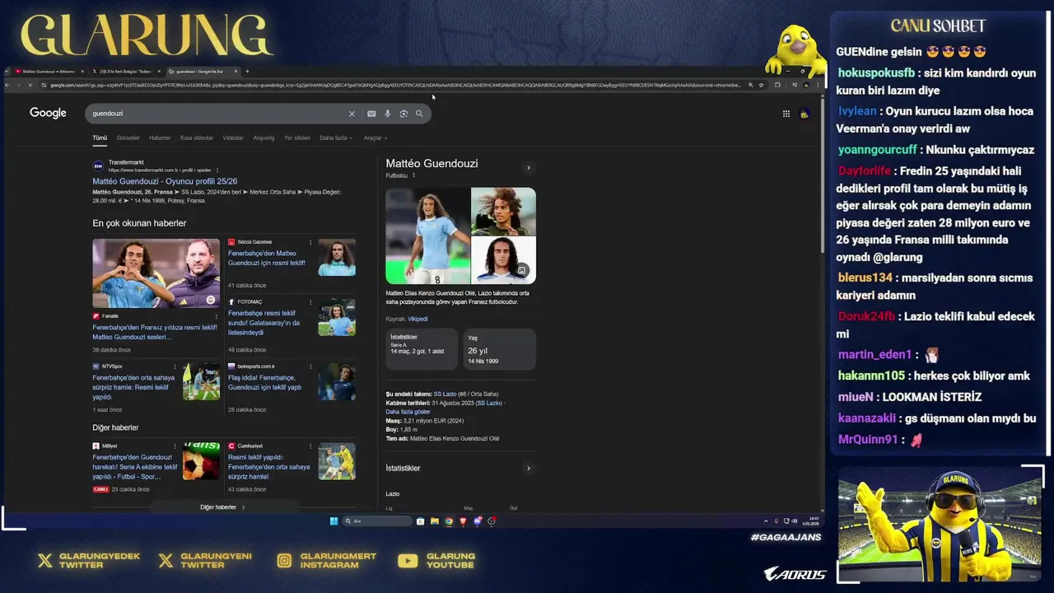Open Fanatik news thumbnail with two men
Screen dimensions: 1054x593
pos(156,273)
